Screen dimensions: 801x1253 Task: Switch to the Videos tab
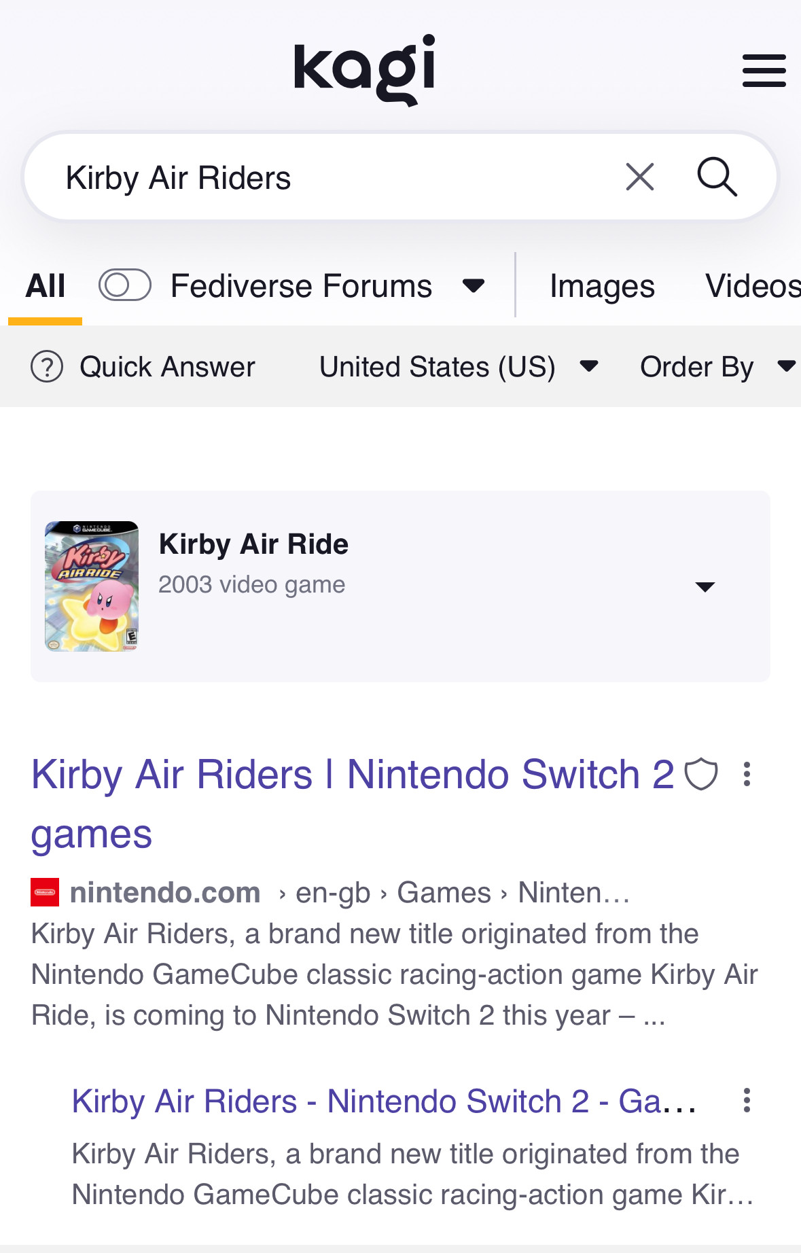coord(752,286)
